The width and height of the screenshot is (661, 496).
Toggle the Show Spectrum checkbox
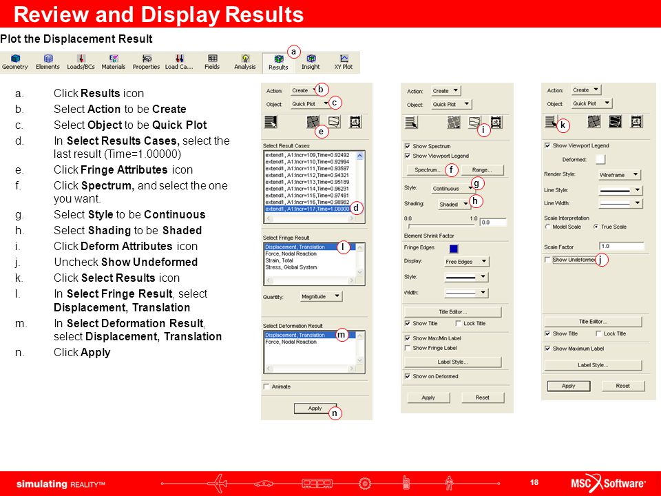407,146
